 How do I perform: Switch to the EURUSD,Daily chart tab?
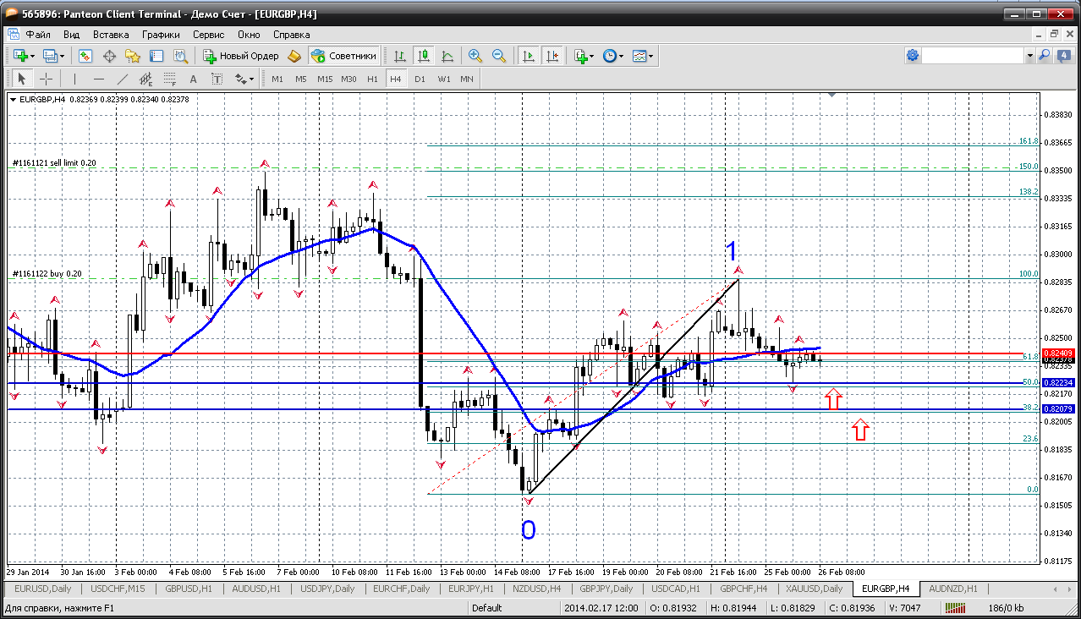[42, 589]
